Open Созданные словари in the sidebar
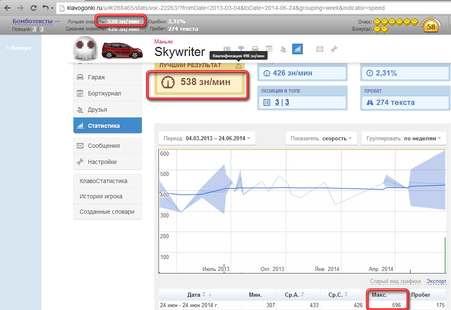The image size is (451, 310). click(107, 211)
